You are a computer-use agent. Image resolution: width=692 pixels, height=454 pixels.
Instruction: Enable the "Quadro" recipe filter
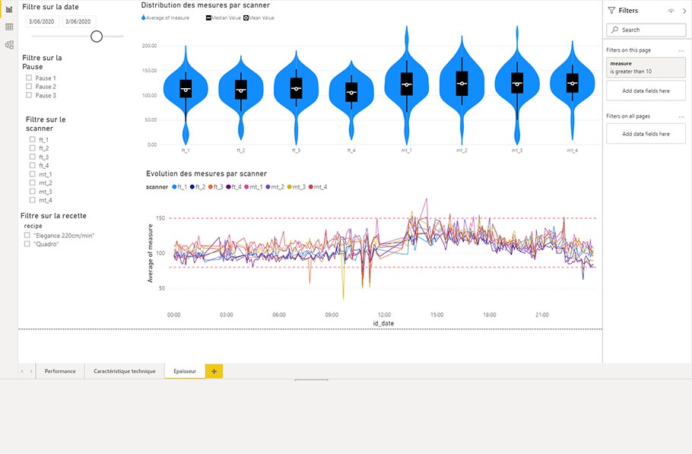[x=27, y=244]
